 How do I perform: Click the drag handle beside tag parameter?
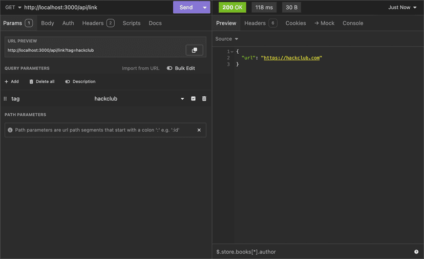(5, 99)
